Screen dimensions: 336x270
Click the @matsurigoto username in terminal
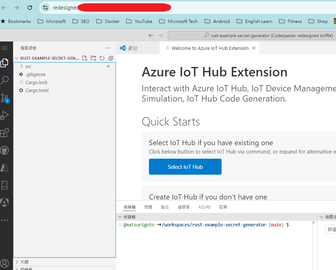[139, 225]
